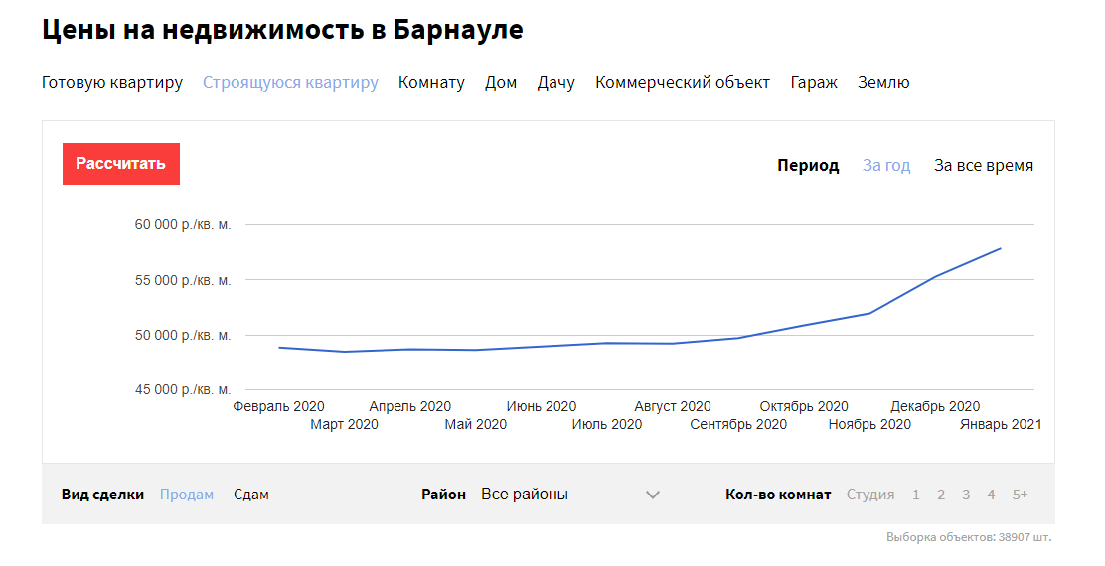Select Сдам deal type

pos(251,495)
